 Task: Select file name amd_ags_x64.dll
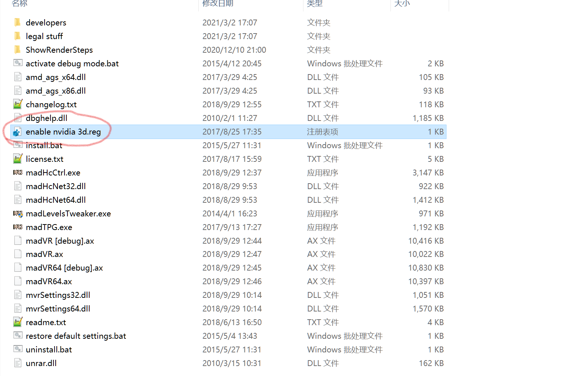point(56,77)
